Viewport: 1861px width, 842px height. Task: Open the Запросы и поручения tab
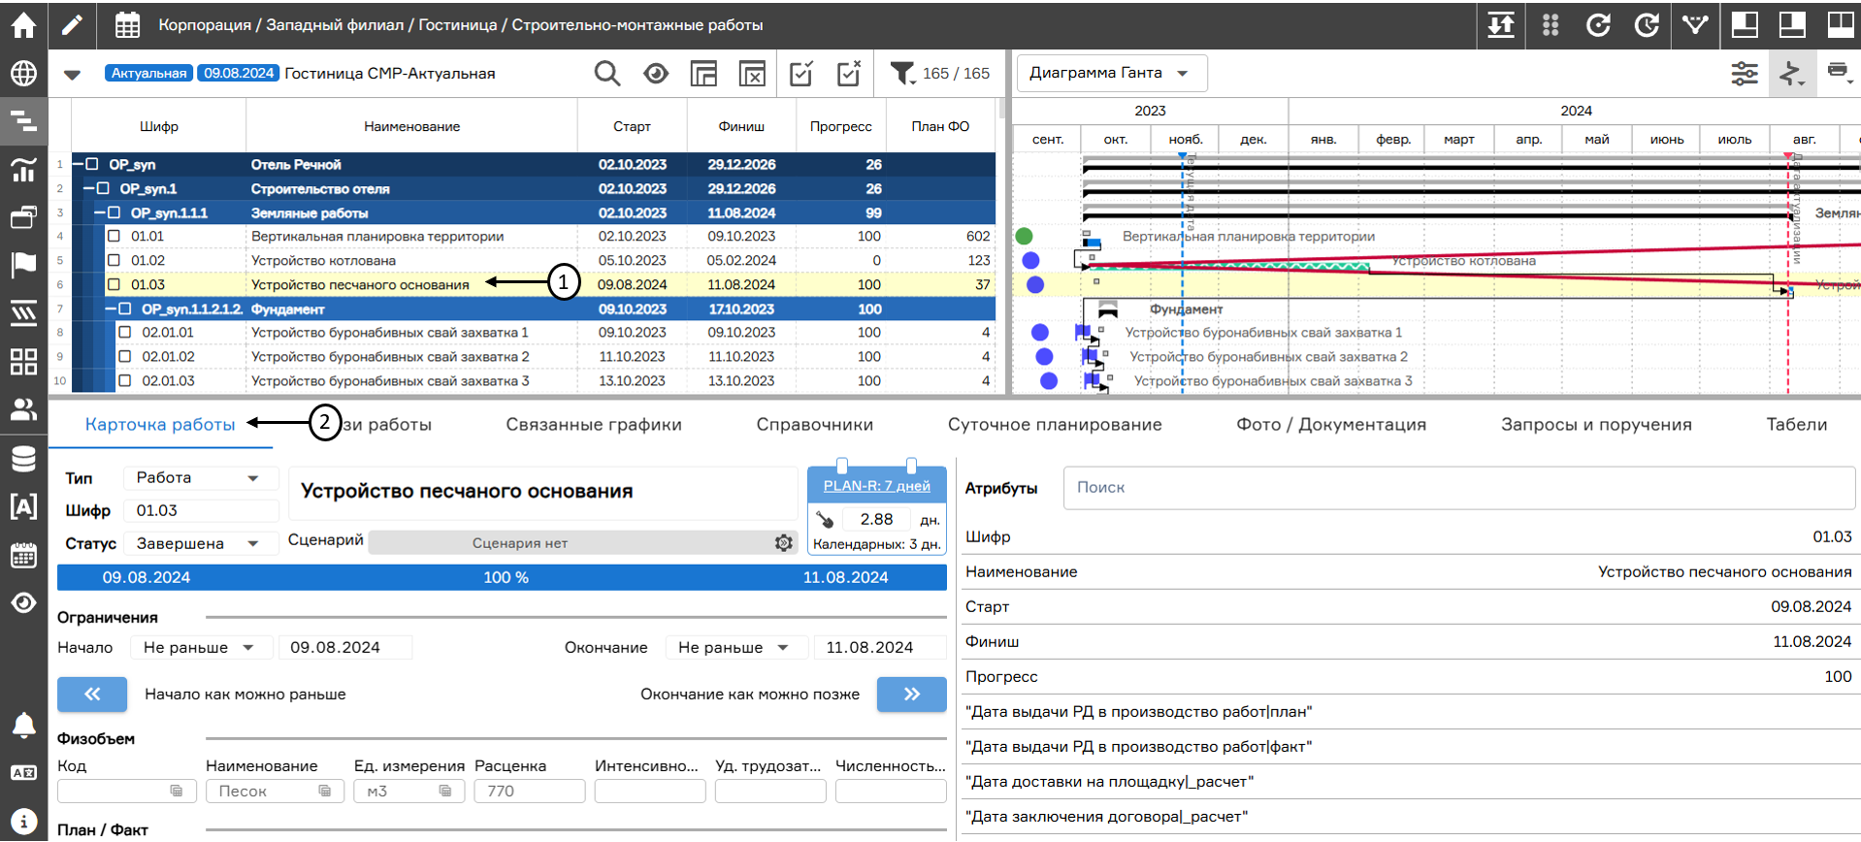pyautogui.click(x=1596, y=425)
